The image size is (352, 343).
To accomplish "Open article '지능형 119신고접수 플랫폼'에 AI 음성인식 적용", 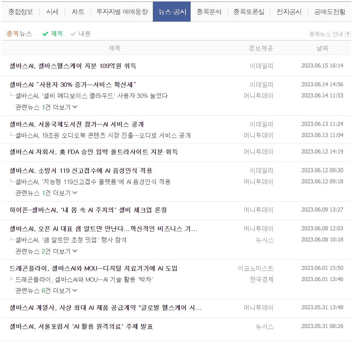I will tap(93, 182).
